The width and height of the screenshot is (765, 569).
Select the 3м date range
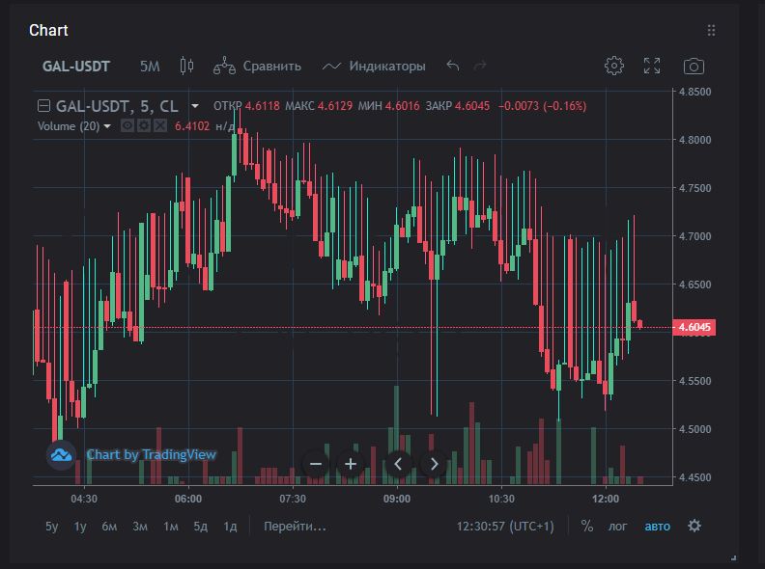pyautogui.click(x=140, y=526)
